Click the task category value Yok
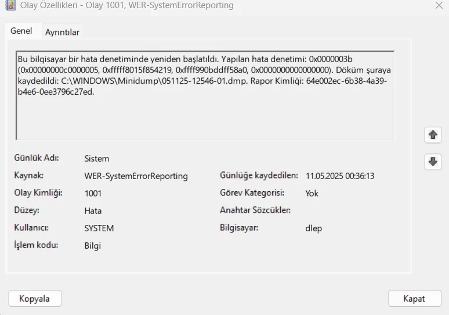Viewport: 449px width, 315px height. [x=312, y=194]
